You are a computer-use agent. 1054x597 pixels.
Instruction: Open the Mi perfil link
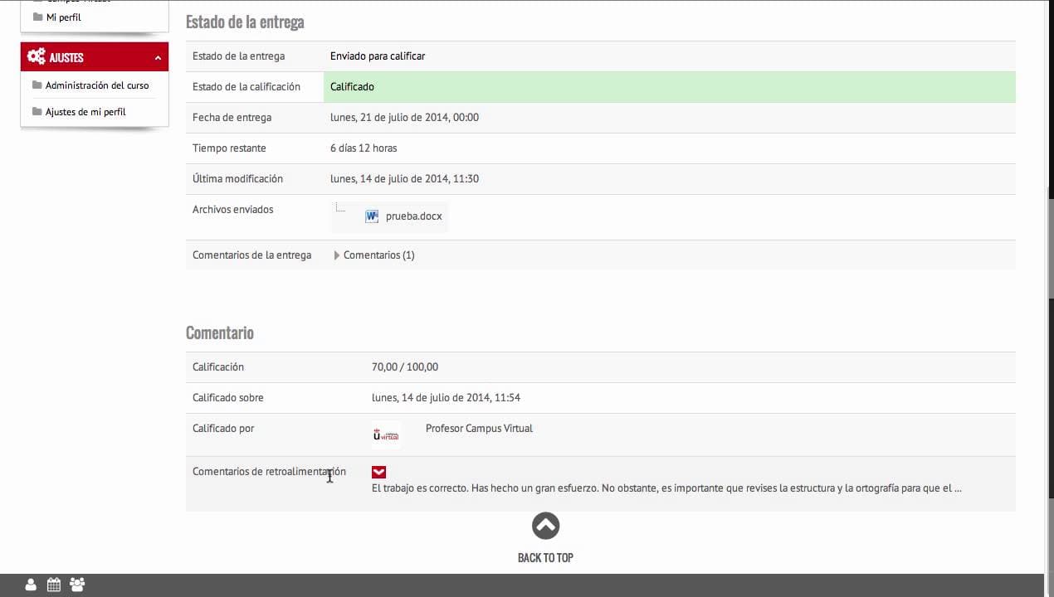pos(64,17)
